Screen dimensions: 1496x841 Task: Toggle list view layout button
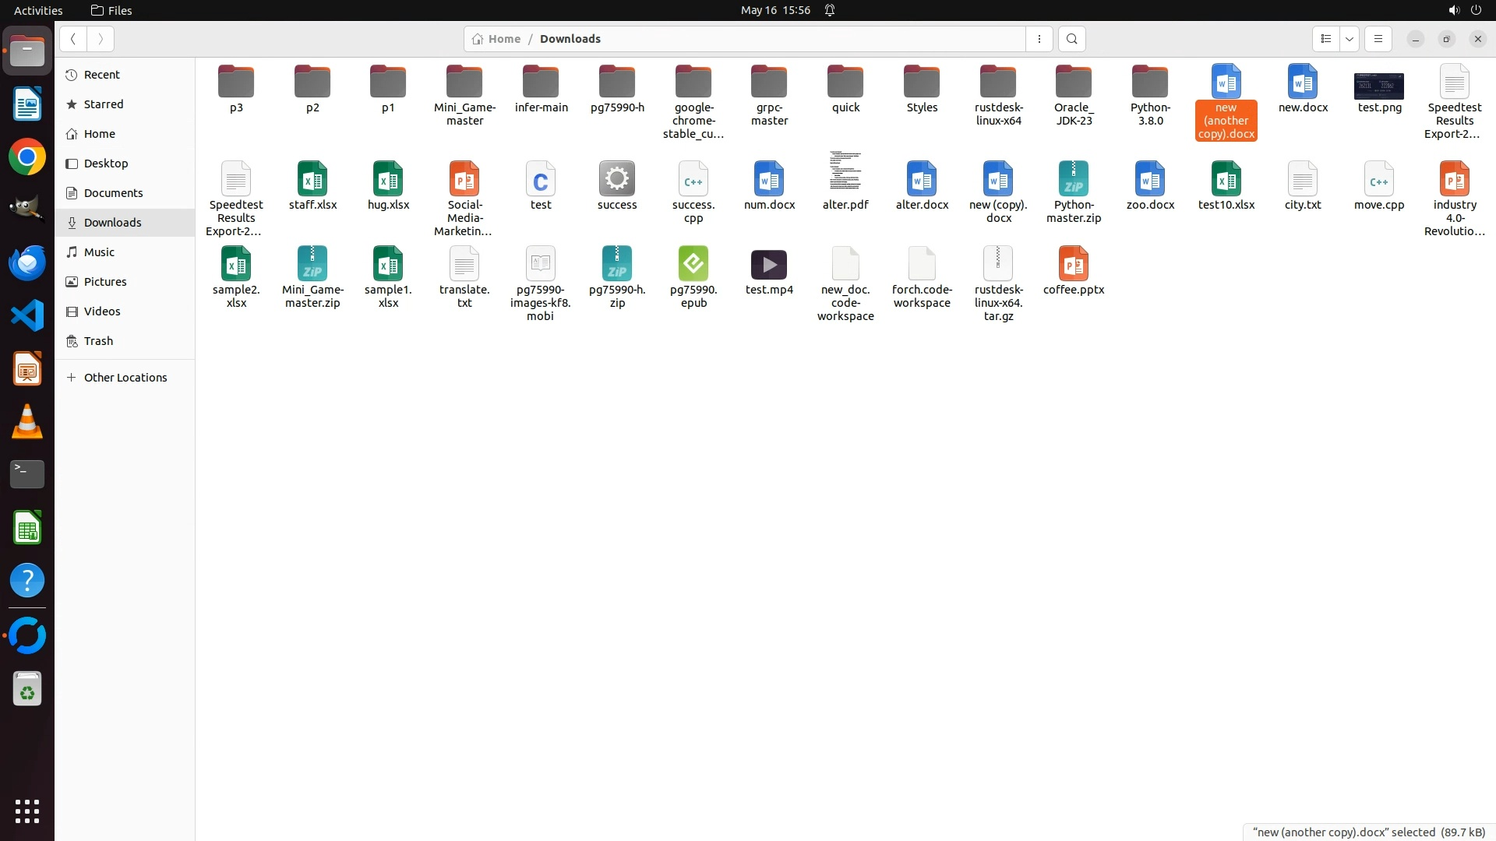coord(1326,39)
